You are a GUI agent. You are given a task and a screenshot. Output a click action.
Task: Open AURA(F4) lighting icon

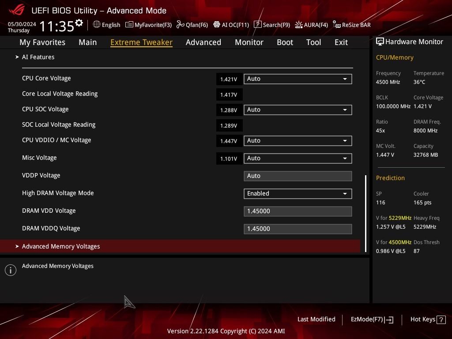[299, 25]
